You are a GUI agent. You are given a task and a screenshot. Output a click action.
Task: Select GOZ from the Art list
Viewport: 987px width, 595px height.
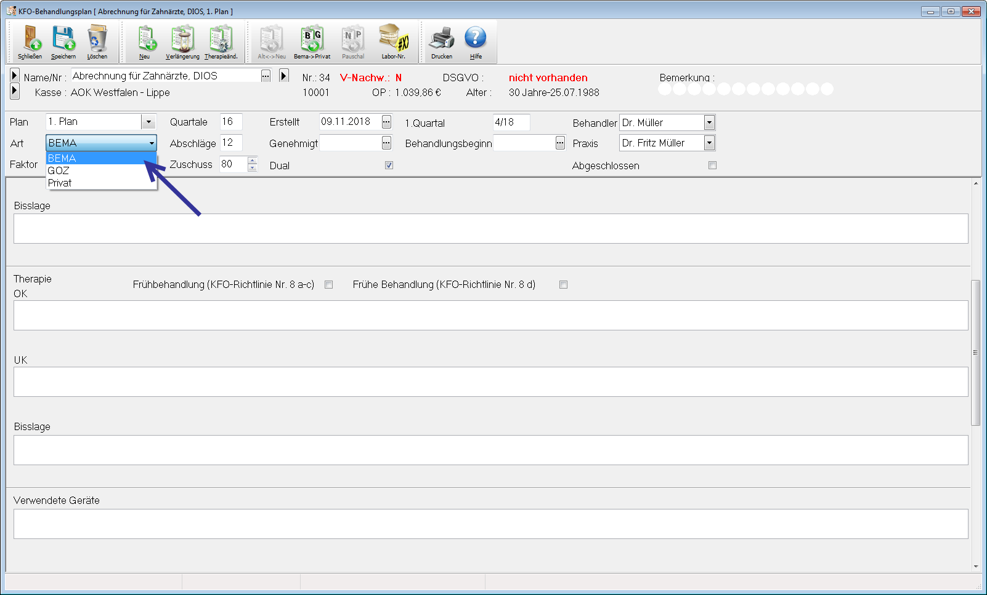click(x=59, y=170)
